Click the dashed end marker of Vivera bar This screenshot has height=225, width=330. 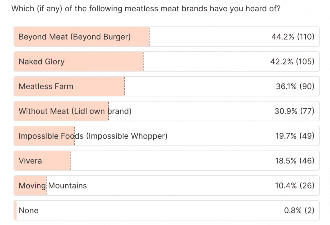(71, 161)
